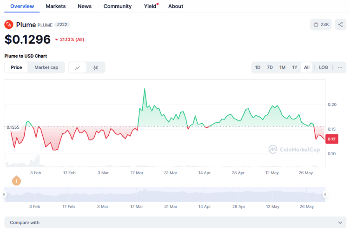
Task: Click the share icon button
Action: tap(340, 25)
